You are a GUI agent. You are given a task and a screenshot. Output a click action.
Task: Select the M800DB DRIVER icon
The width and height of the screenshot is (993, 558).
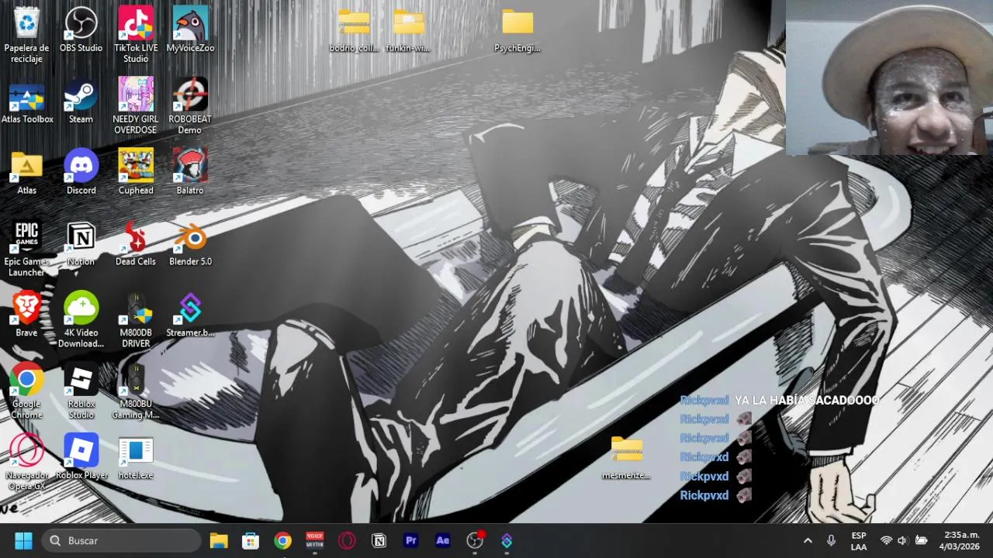pos(136,320)
